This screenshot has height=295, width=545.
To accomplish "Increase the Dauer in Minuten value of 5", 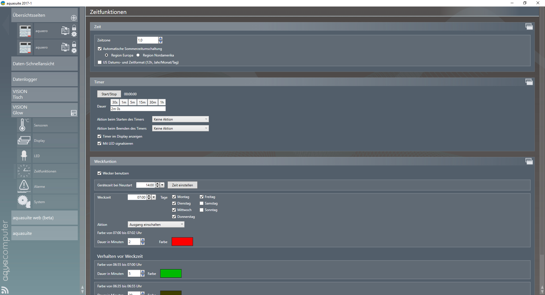I will point(143,272).
